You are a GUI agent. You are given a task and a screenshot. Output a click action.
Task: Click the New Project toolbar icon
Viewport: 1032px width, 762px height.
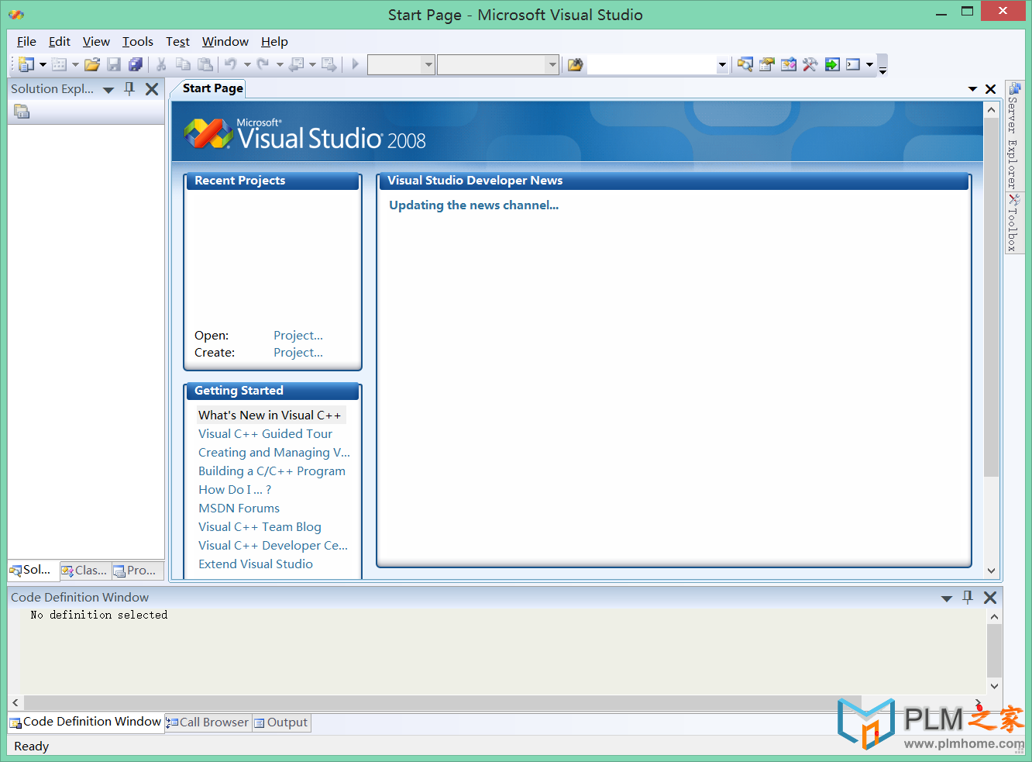pyautogui.click(x=26, y=64)
